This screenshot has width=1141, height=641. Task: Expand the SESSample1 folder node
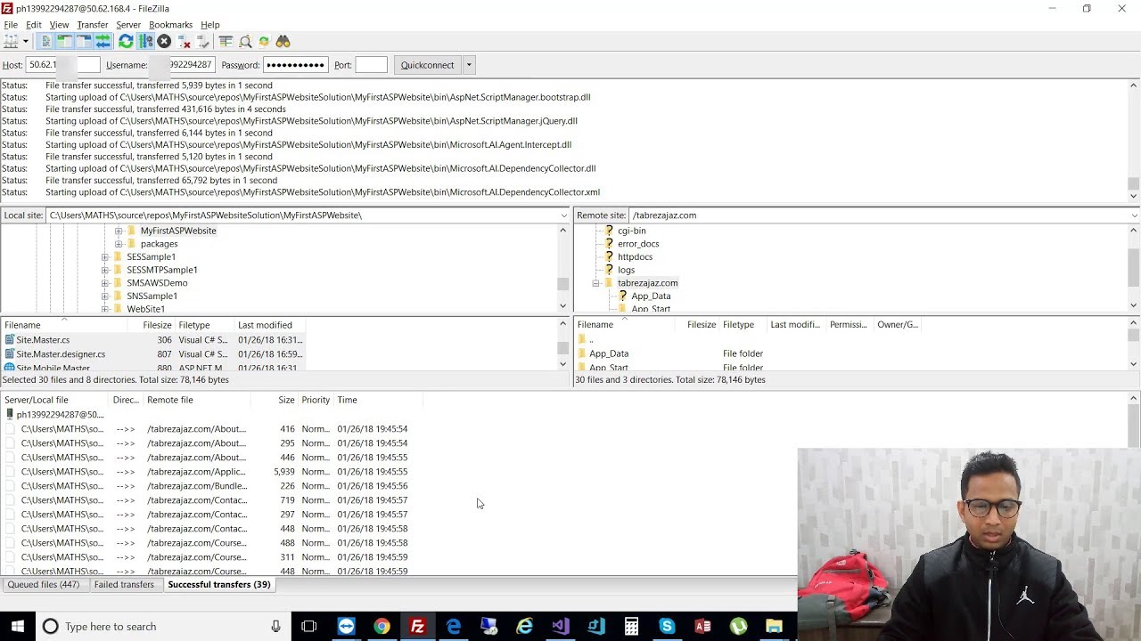pyautogui.click(x=105, y=257)
